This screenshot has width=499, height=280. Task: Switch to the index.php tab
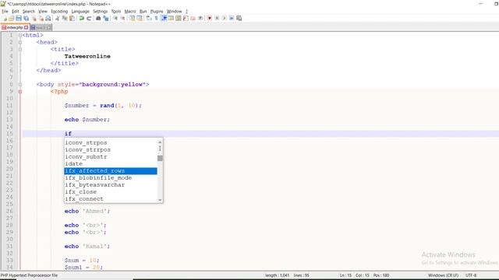pyautogui.click(x=15, y=28)
